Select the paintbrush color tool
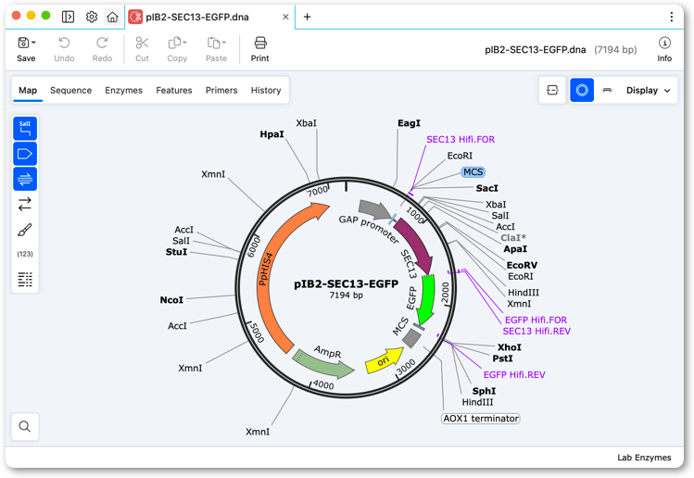 25,230
